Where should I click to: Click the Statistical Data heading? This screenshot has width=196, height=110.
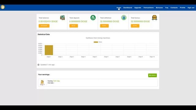coord(43,34)
